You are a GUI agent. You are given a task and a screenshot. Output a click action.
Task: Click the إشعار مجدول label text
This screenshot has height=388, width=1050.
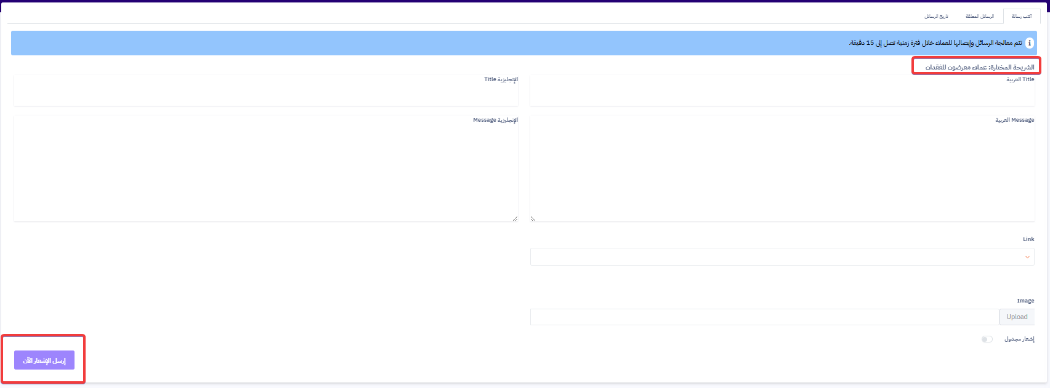pyautogui.click(x=1019, y=339)
